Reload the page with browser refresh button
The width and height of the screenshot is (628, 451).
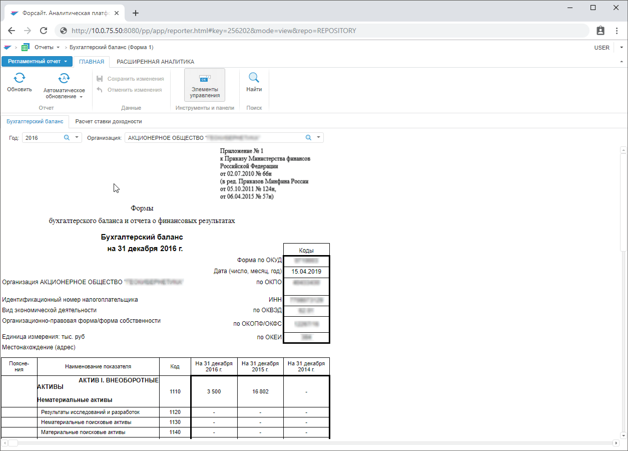point(44,31)
